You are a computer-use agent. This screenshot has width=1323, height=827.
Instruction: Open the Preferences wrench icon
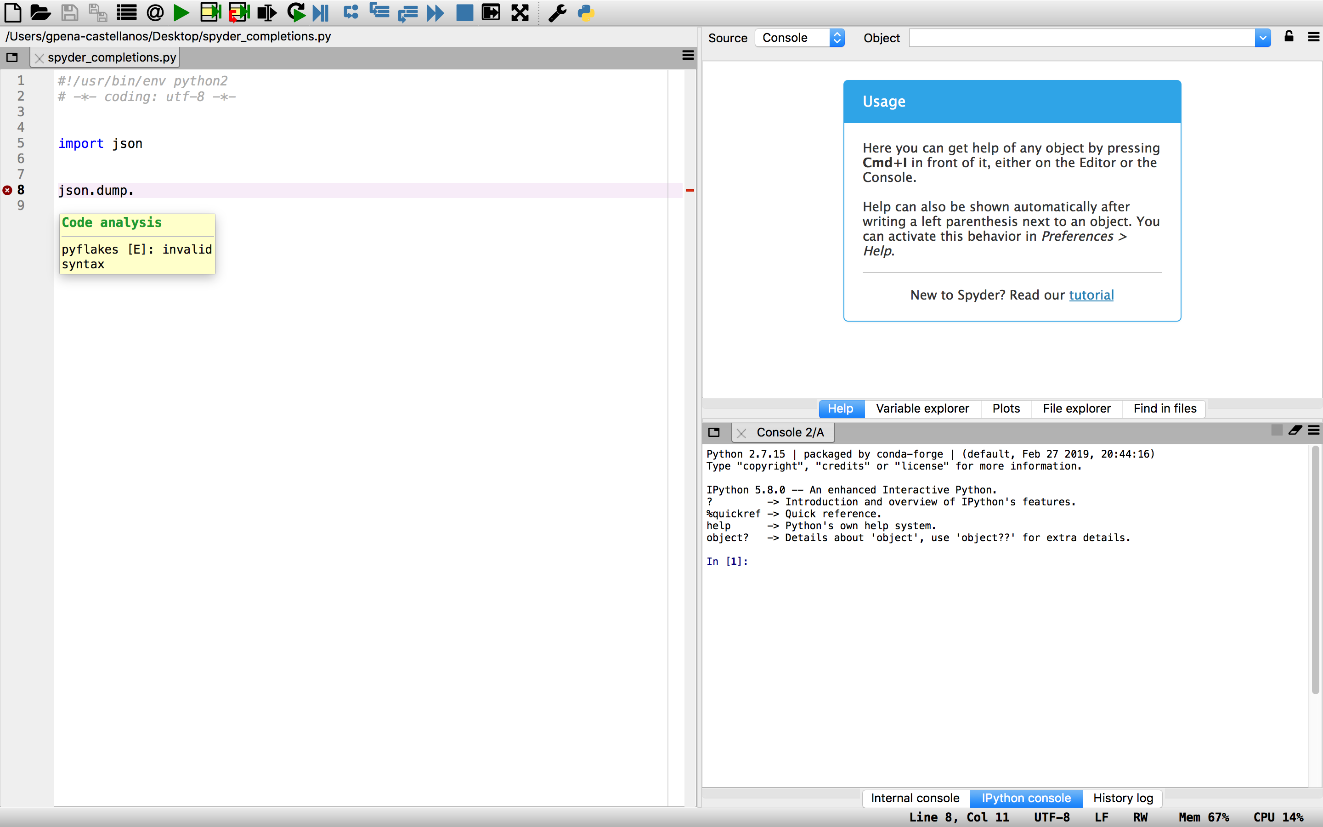coord(557,12)
